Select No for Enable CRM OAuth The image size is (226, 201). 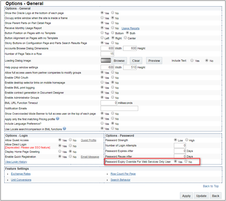(113, 77)
